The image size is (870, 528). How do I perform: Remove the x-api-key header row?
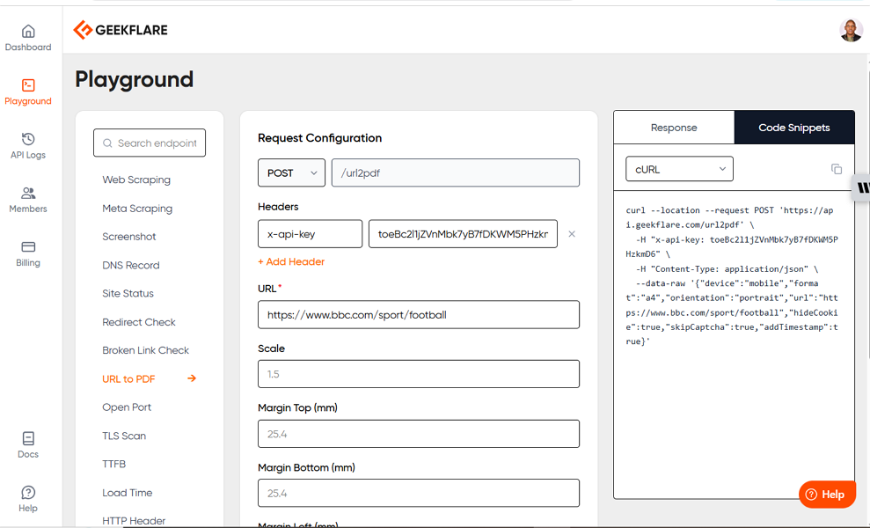[572, 234]
